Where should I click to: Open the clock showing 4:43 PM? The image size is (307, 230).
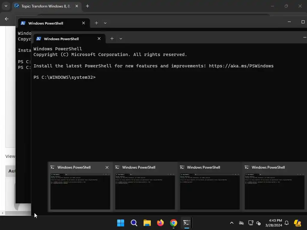[274, 223]
